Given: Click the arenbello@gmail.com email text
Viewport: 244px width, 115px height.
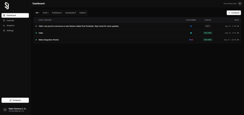Looking at the screenshot, I should (x=16, y=111).
